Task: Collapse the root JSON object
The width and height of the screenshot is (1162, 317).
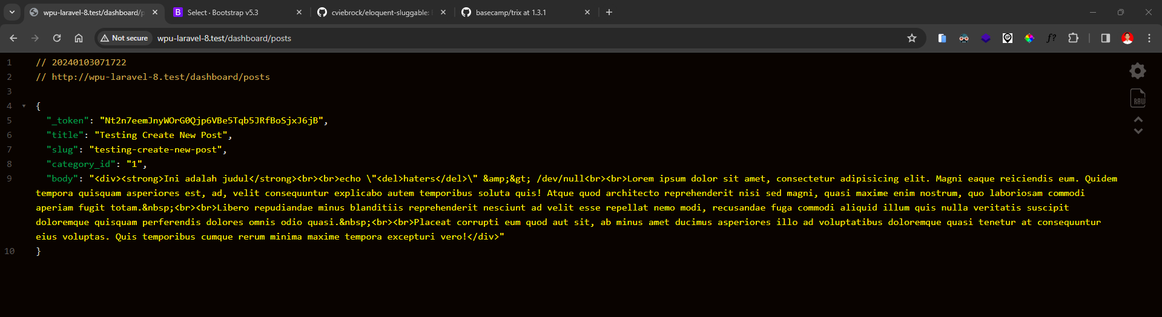Action: point(24,106)
